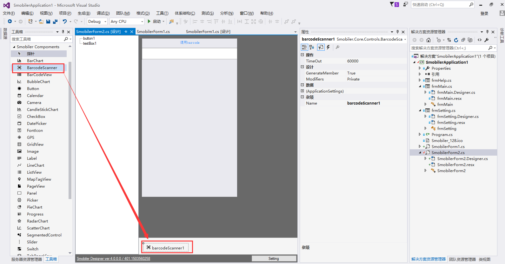Open the Any CPU platform dropdown

point(127,21)
